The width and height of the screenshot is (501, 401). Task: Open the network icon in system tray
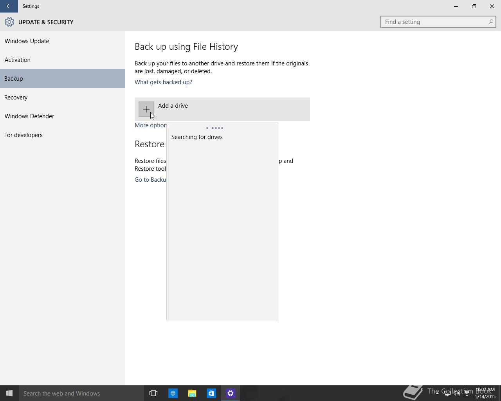point(447,393)
